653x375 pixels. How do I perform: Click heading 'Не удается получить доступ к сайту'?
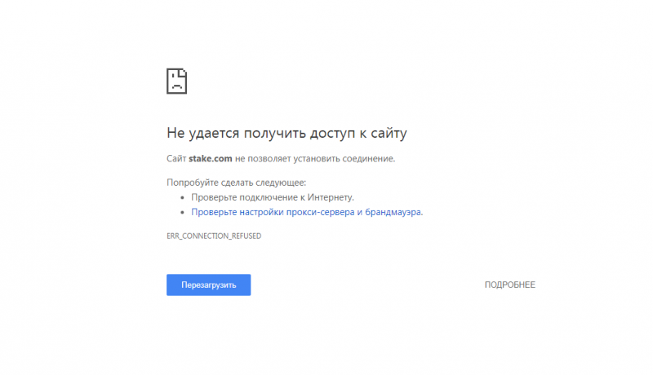pyautogui.click(x=287, y=133)
